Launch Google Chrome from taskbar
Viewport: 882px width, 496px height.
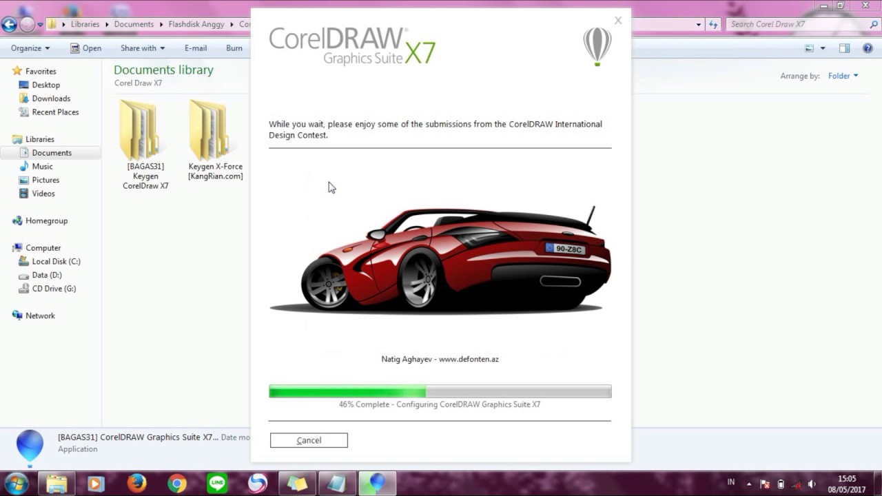pos(177,484)
